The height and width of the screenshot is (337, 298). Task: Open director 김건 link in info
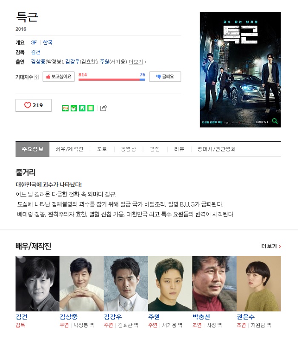36,52
